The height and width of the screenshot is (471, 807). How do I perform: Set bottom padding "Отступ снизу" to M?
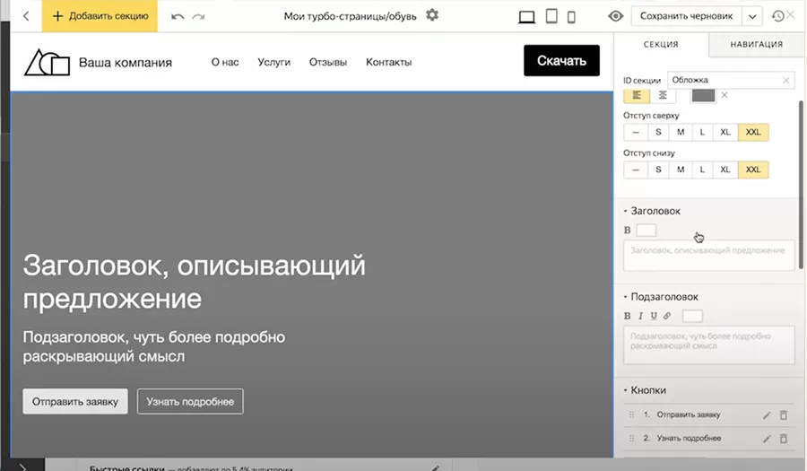tap(681, 170)
